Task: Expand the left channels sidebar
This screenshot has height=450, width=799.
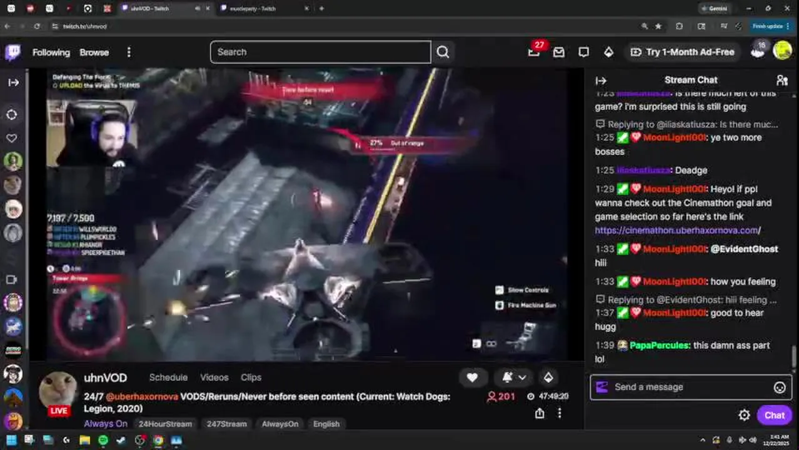Action: click(x=13, y=82)
